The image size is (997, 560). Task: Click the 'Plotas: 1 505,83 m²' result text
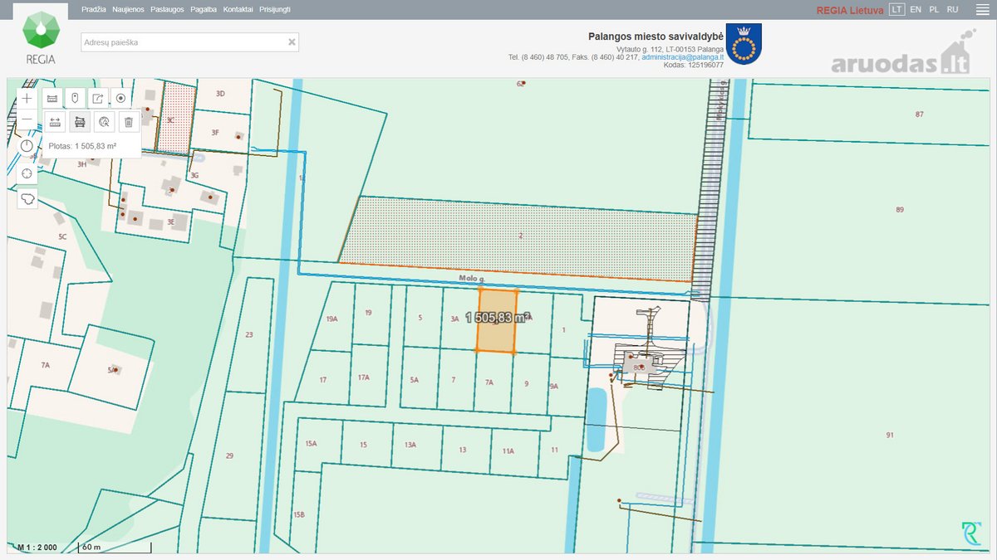point(82,146)
